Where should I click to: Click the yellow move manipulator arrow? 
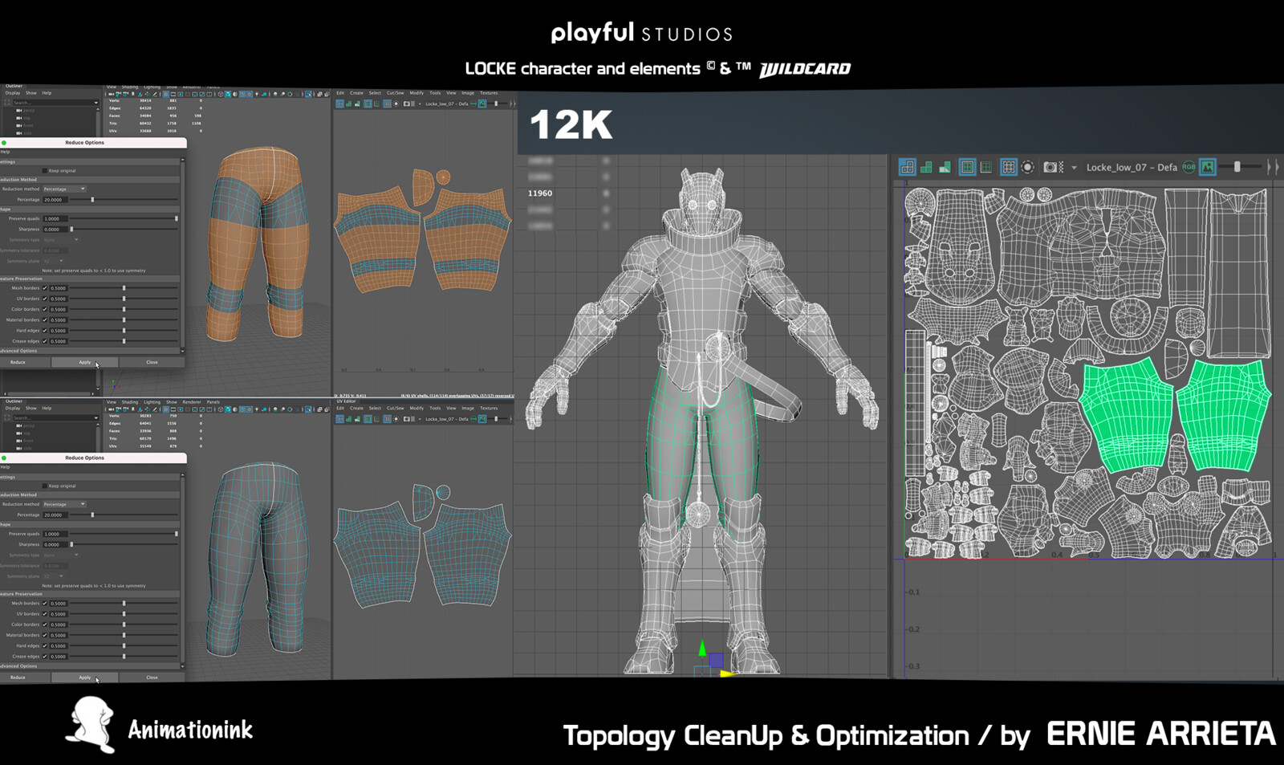pos(729,673)
